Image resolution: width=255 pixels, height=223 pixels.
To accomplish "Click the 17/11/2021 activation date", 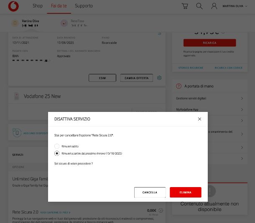I will click(x=20, y=43).
